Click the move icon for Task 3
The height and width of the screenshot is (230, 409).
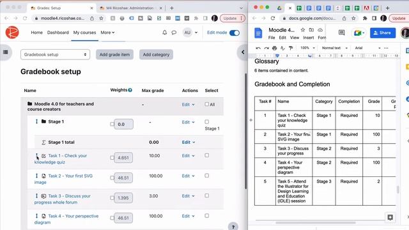coord(36,196)
